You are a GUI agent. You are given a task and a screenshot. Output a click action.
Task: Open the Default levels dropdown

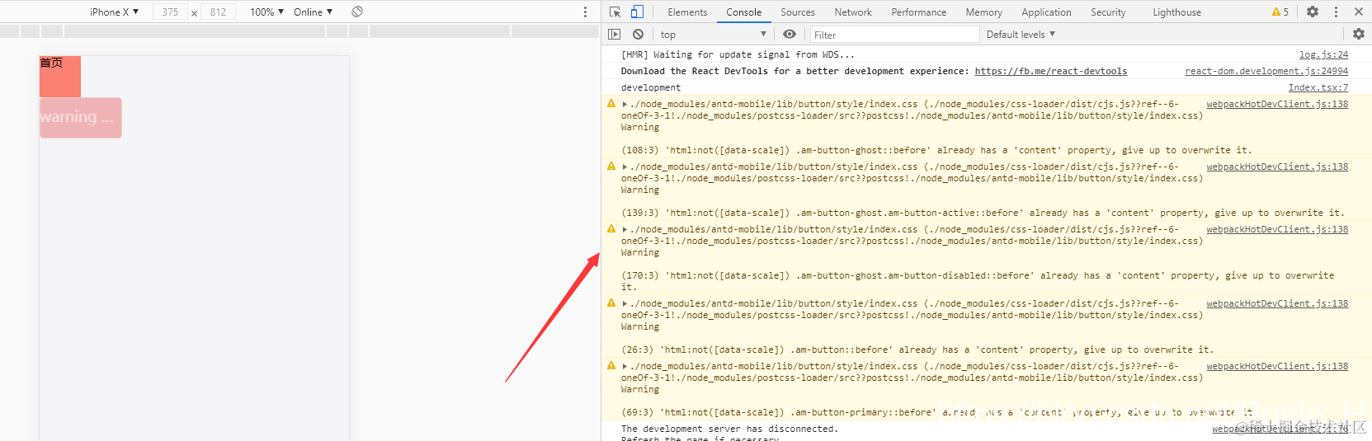1021,35
